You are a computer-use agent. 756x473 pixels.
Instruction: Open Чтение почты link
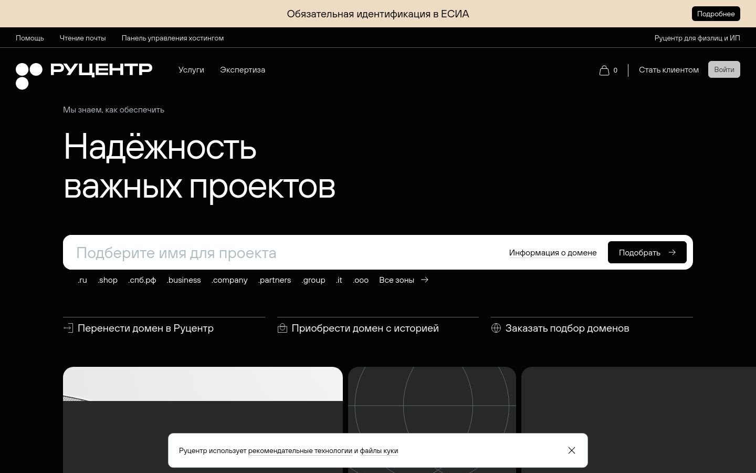(x=83, y=38)
